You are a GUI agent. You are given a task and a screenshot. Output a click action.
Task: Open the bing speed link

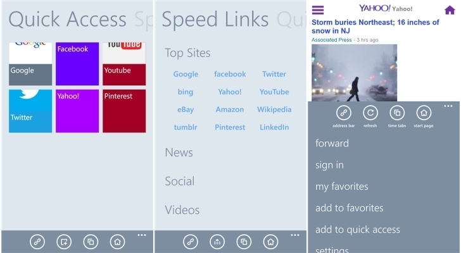coord(186,92)
